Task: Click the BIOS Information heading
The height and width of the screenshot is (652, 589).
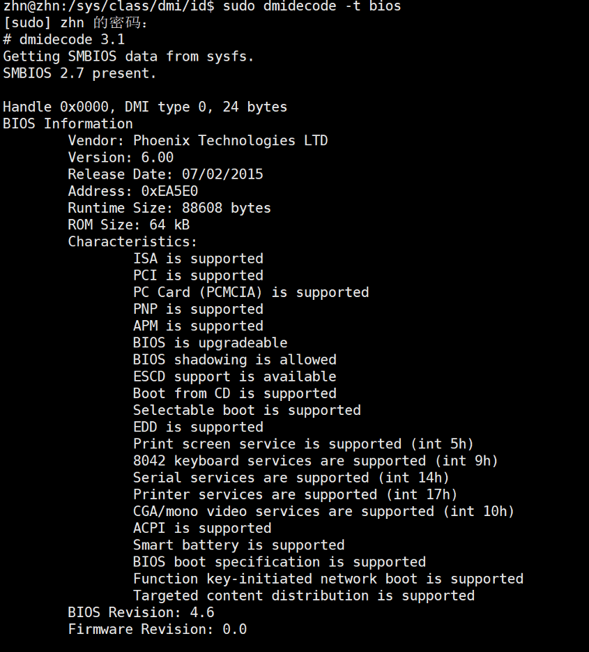Action: (x=68, y=123)
